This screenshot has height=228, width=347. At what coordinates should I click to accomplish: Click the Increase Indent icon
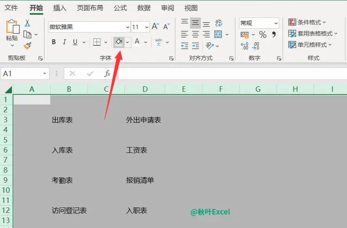point(195,46)
